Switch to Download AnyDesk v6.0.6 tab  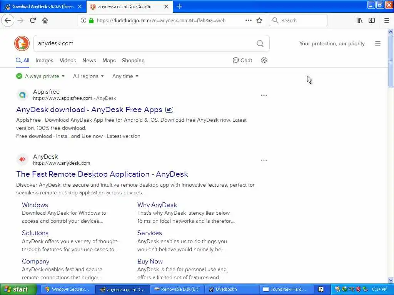point(43,7)
